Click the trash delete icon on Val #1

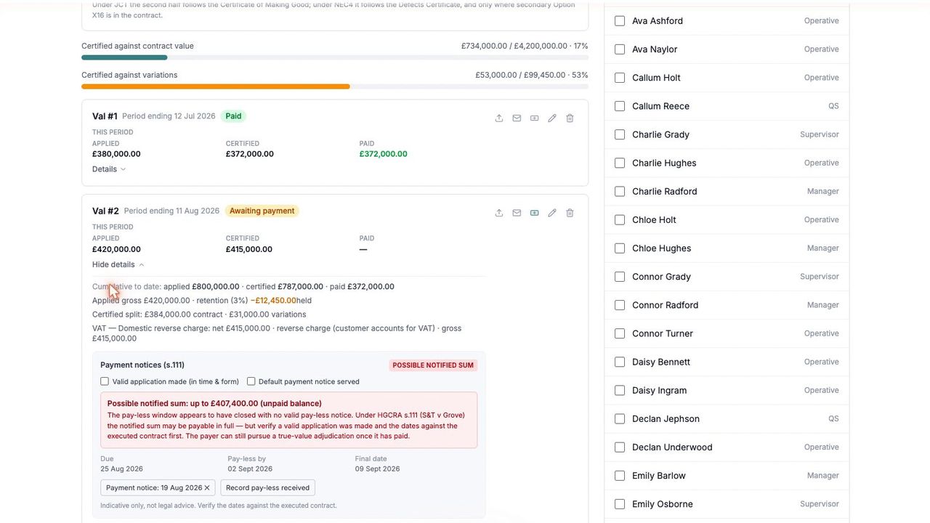click(x=570, y=118)
